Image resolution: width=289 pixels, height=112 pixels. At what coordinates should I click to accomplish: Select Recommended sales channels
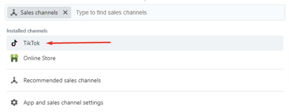click(x=145, y=80)
